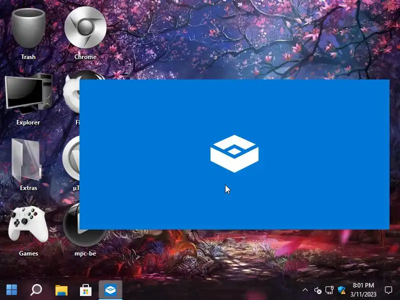Image resolution: width=400 pixels, height=300 pixels.
Task: Open taskbar Search magnifier
Action: (36, 290)
